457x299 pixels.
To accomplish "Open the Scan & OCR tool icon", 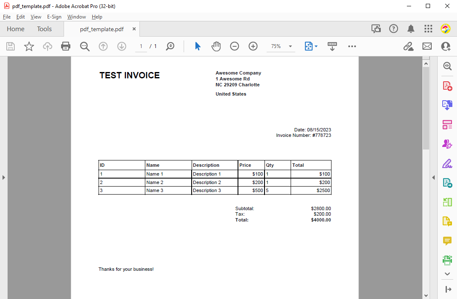I will [x=447, y=260].
